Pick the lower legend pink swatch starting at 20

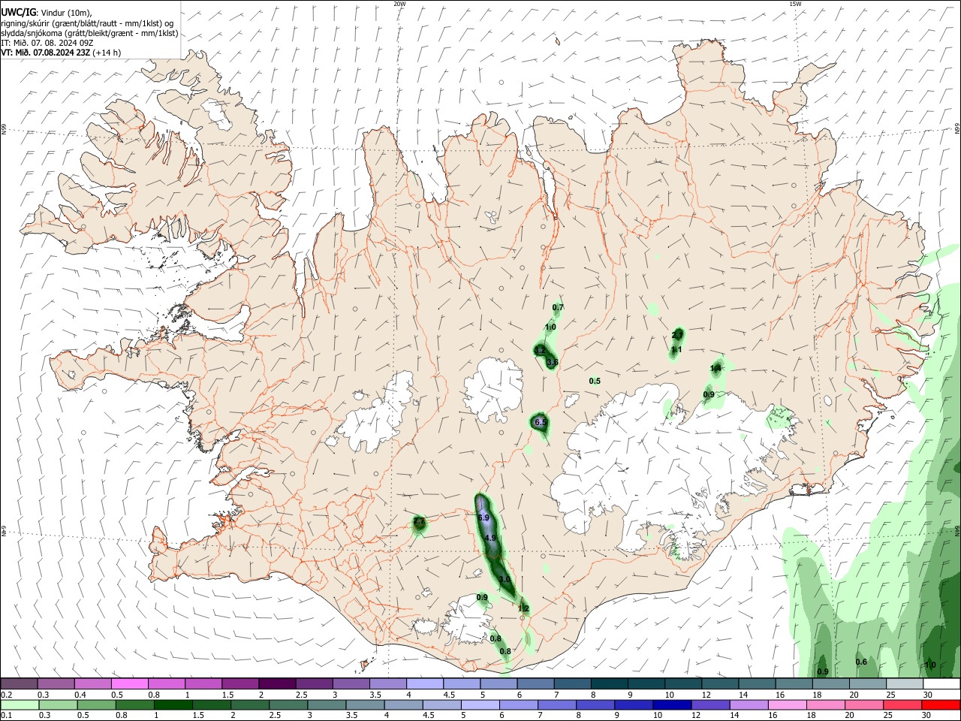tap(863, 704)
